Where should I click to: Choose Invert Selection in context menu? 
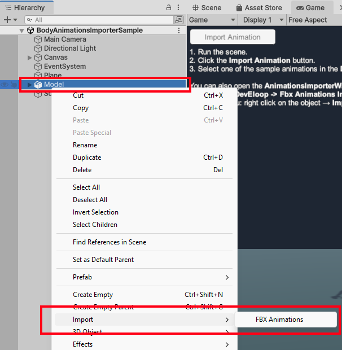144,212
